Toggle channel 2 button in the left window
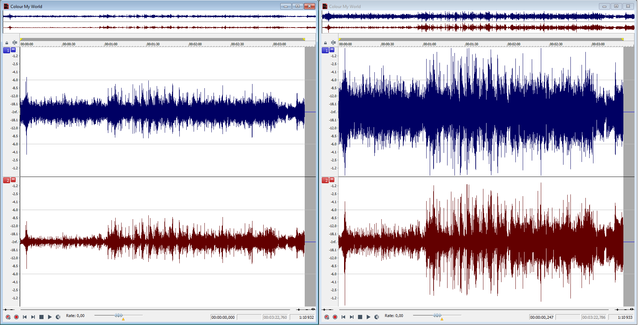Image resolution: width=638 pixels, height=325 pixels. point(7,180)
